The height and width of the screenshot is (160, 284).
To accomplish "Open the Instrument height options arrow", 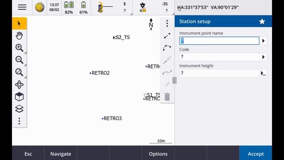I will 263,73.
